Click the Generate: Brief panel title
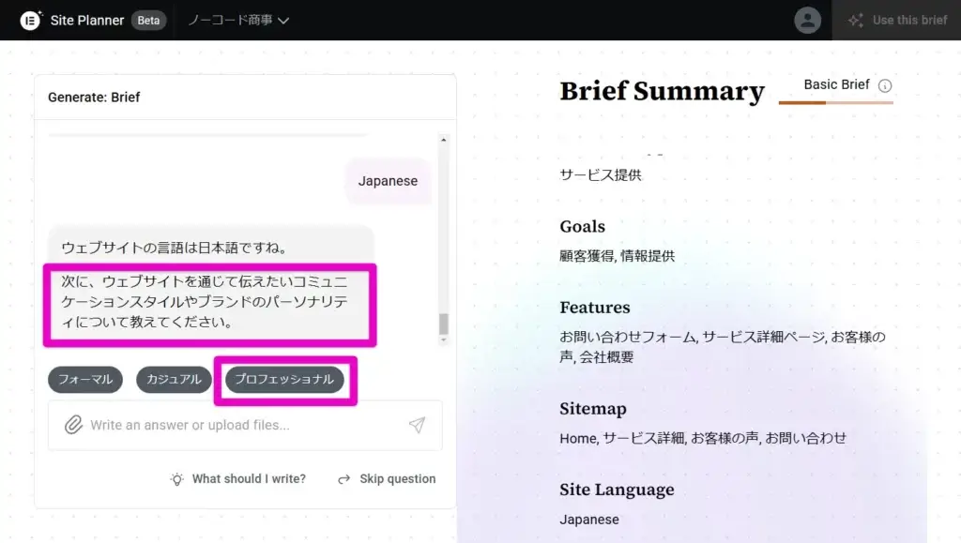Image resolution: width=961 pixels, height=543 pixels. click(94, 98)
